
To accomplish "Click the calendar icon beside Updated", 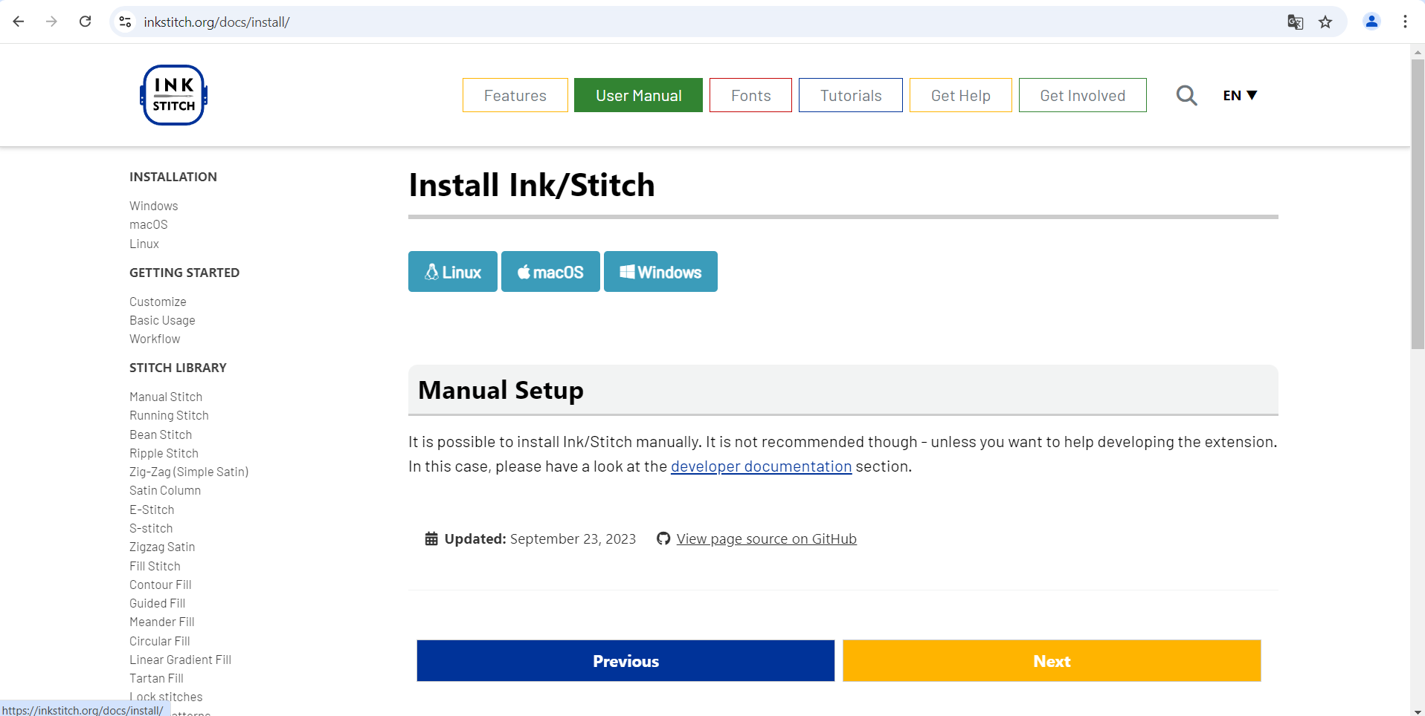I will coord(431,539).
